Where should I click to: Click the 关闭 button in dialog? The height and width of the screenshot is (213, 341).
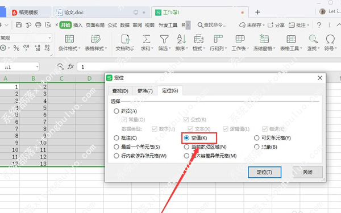pos(307,172)
